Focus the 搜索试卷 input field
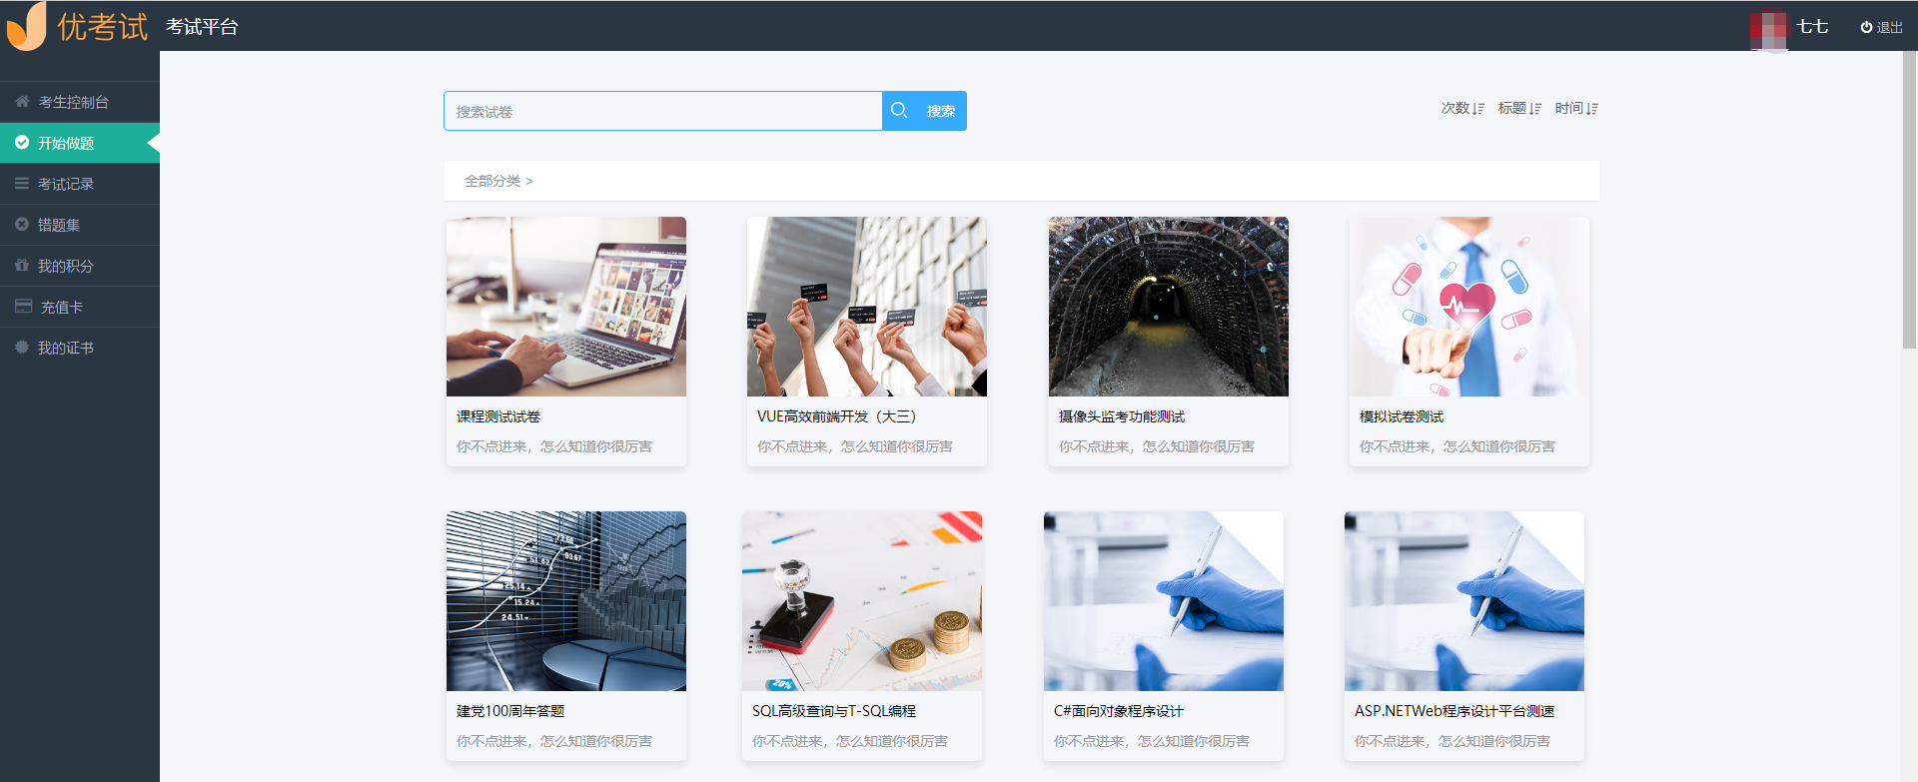Screen dimensions: 1918x782 pos(663,111)
